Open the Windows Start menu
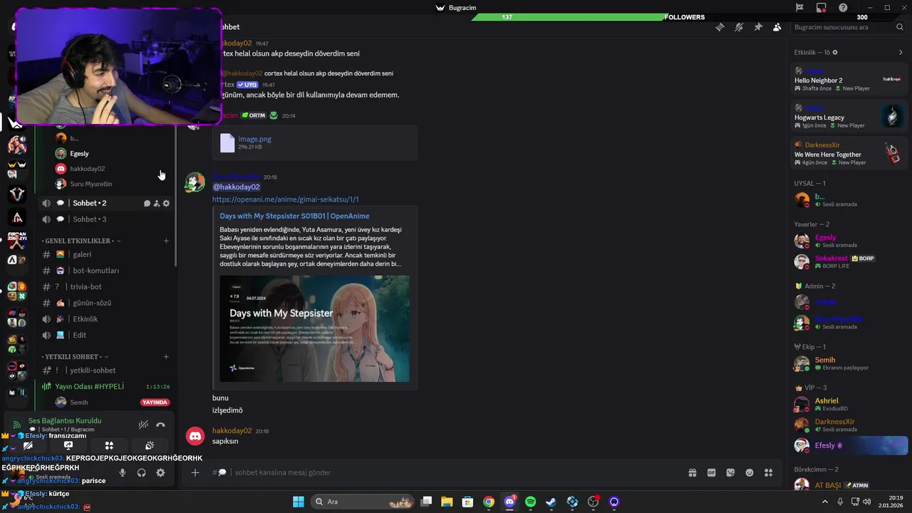 click(x=299, y=502)
